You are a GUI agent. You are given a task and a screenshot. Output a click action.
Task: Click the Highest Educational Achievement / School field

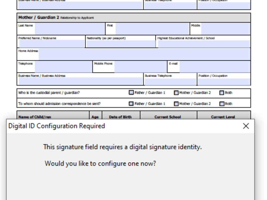(203, 43)
